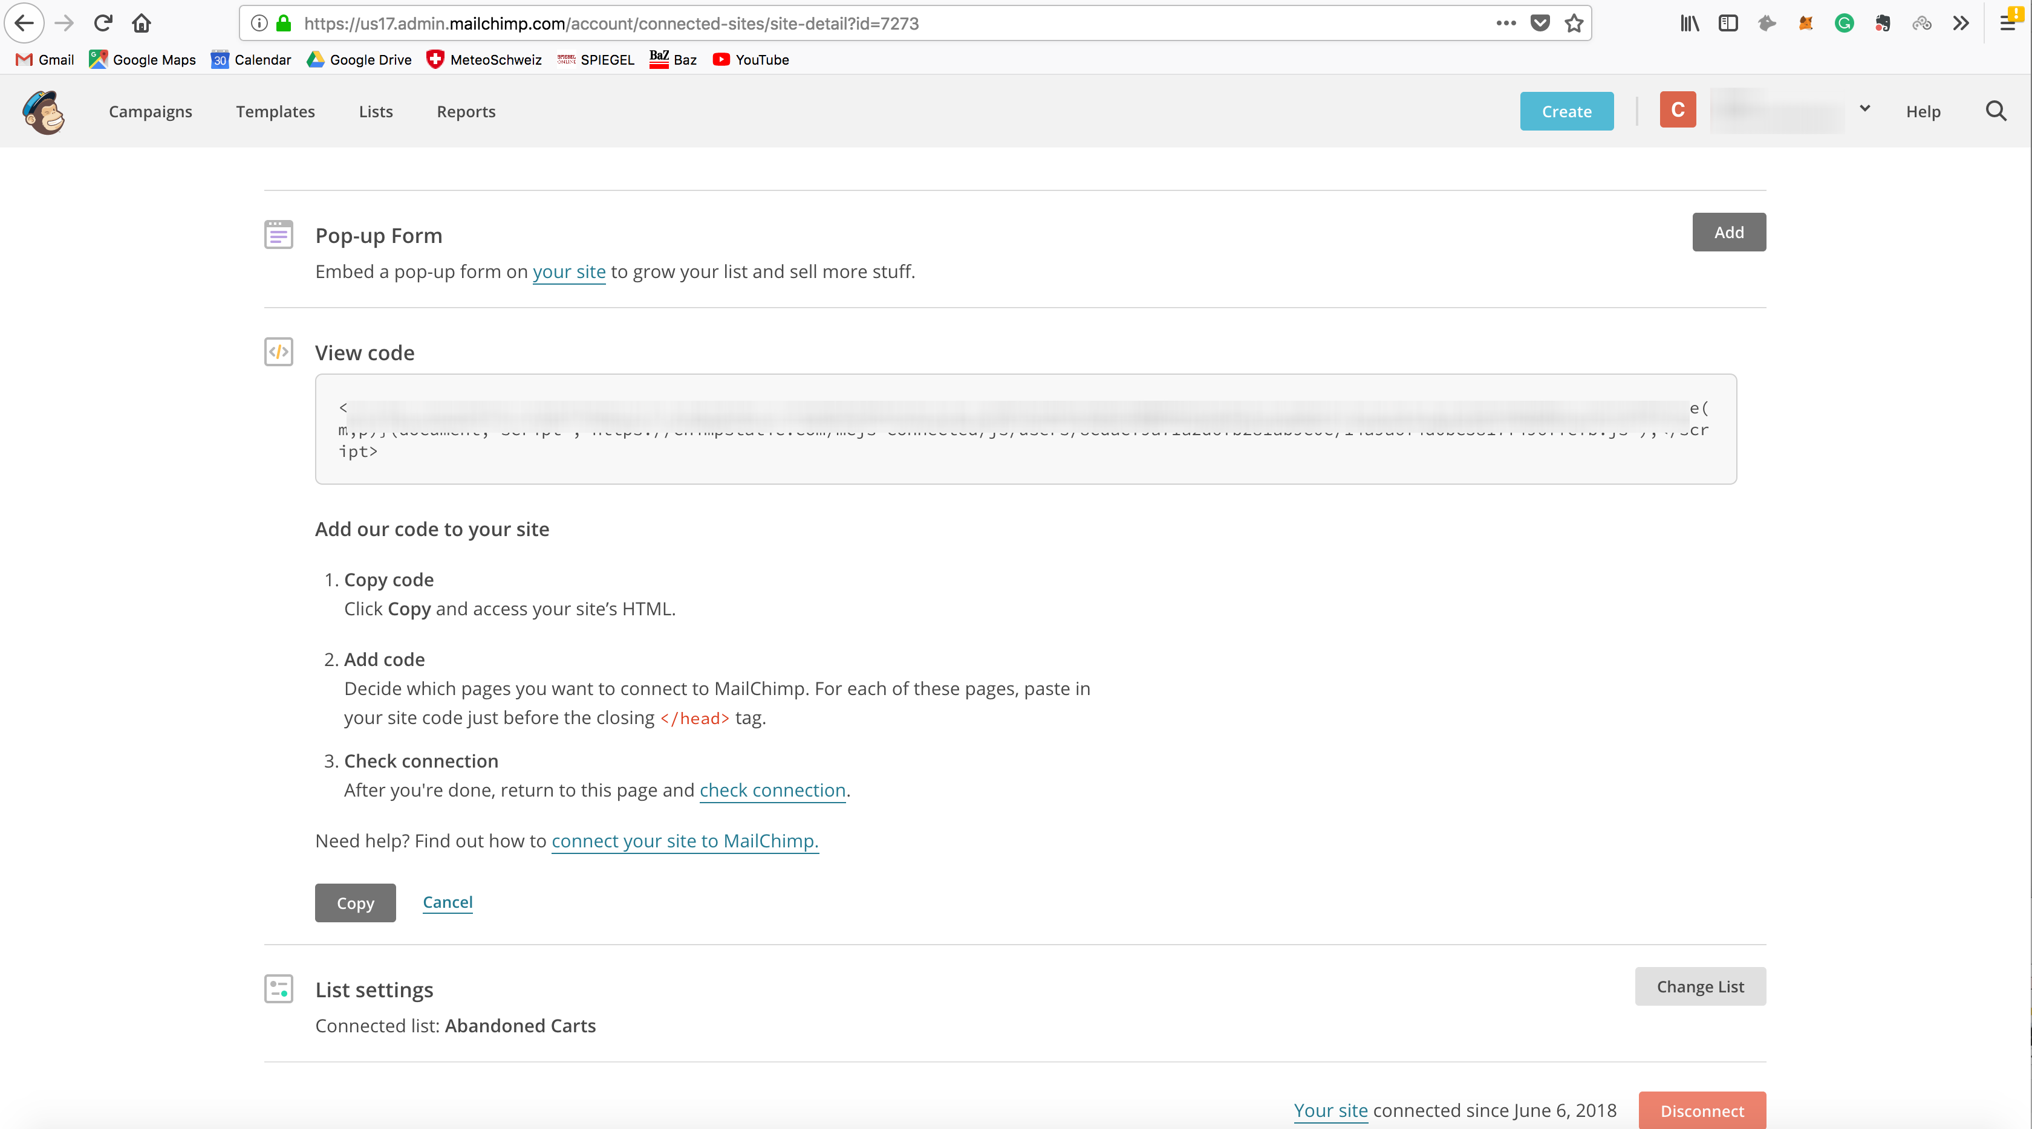The width and height of the screenshot is (2032, 1129).
Task: Click 'Connected list: Abandoned Carts' text
Action: (x=455, y=1025)
